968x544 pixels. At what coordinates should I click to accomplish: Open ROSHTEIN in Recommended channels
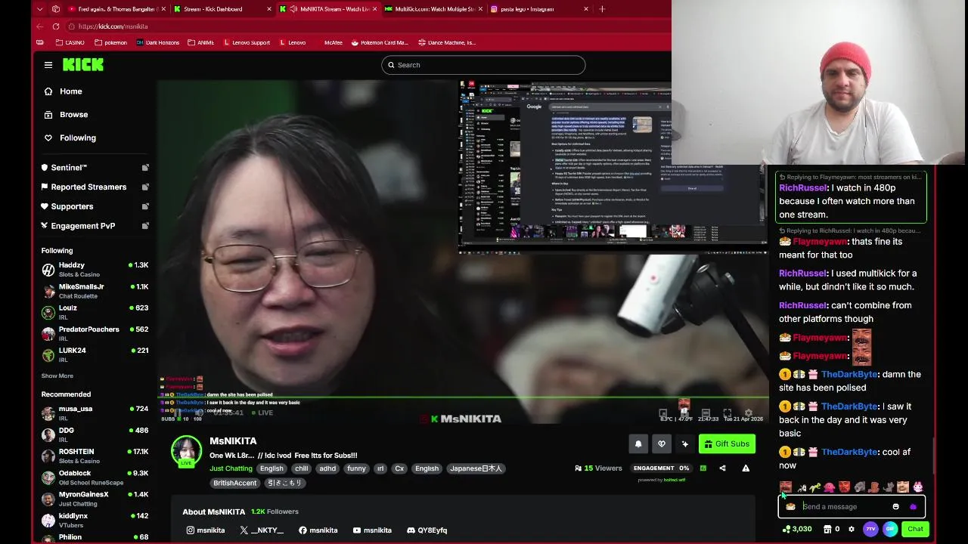pyautogui.click(x=95, y=456)
